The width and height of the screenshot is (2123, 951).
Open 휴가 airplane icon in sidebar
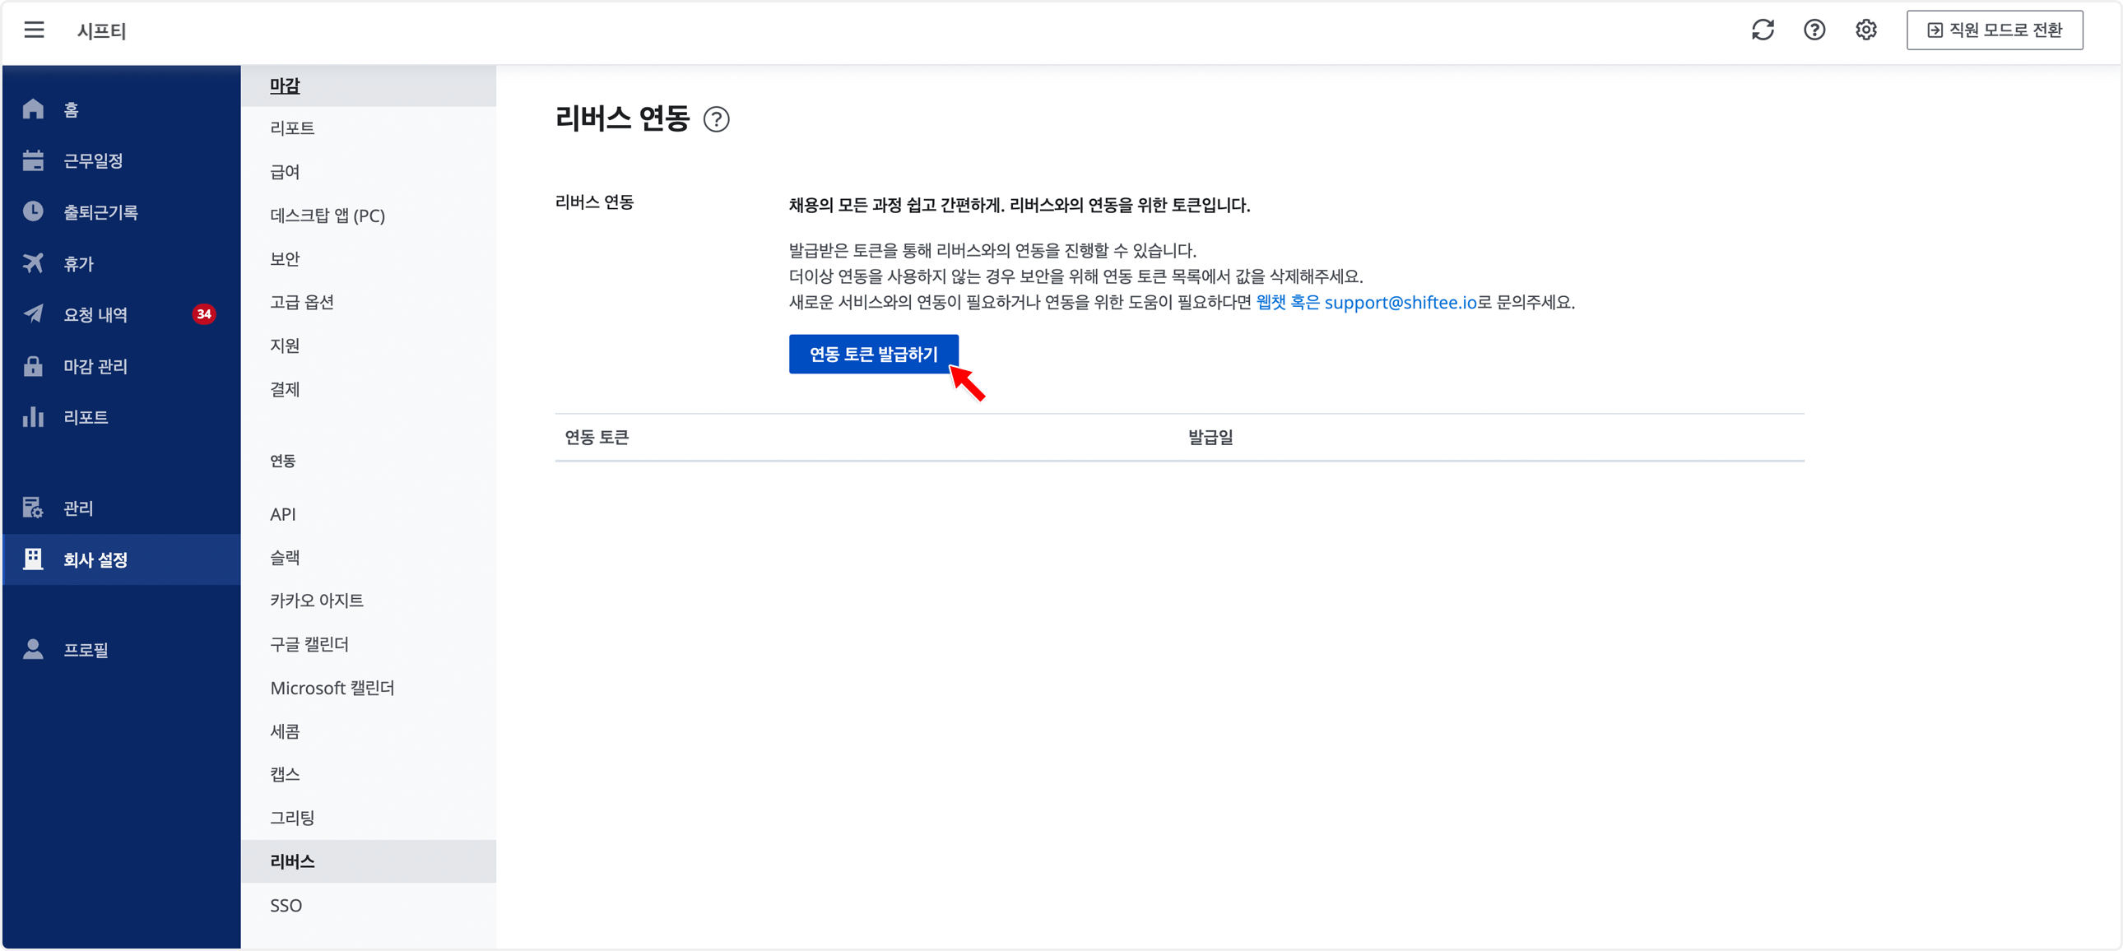pyautogui.click(x=33, y=264)
